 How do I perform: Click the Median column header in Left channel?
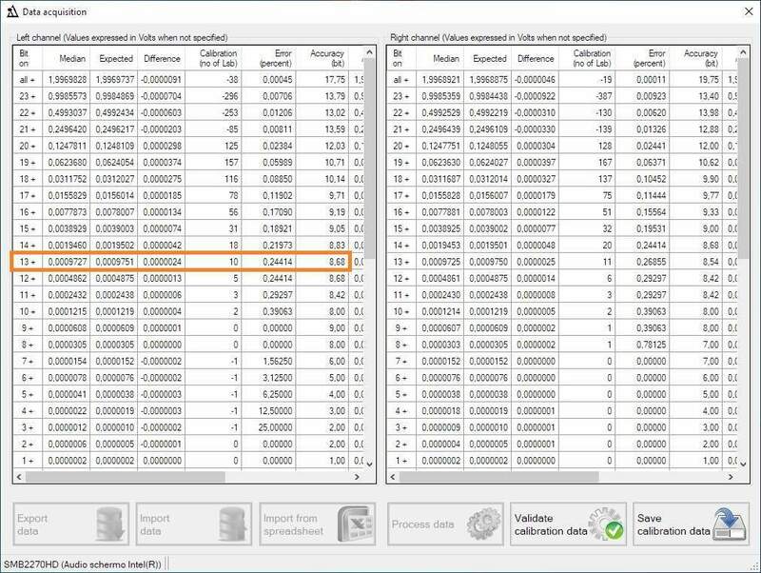click(72, 59)
